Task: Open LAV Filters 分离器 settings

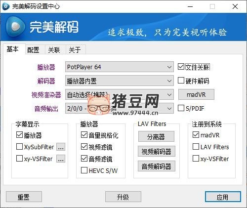Action: coord(156,136)
